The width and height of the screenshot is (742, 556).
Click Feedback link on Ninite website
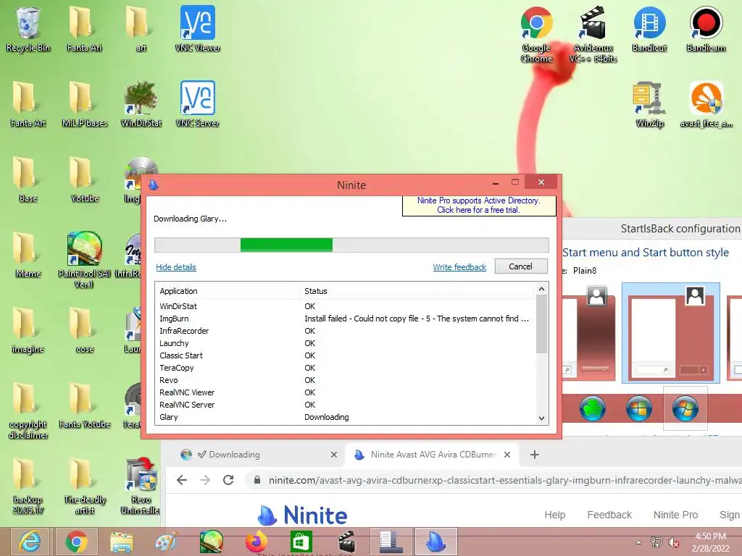(x=609, y=515)
